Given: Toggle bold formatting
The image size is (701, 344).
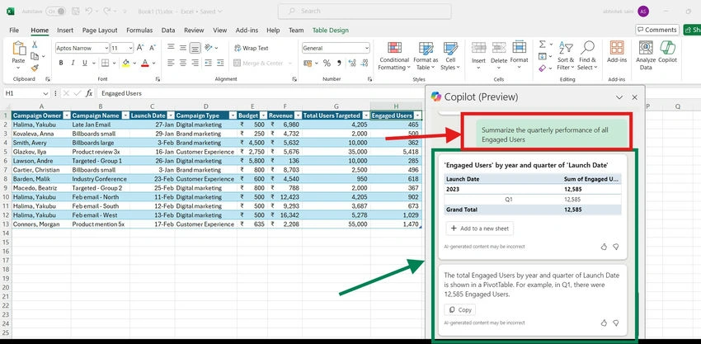Looking at the screenshot, I should (61, 63).
